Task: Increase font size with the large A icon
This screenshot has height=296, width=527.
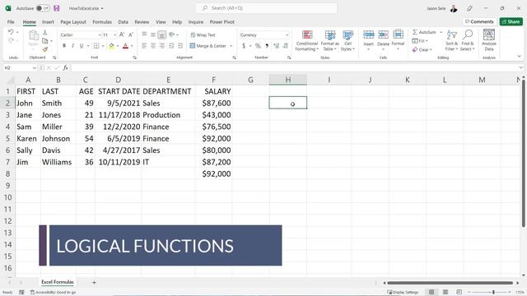Action: tap(122, 35)
